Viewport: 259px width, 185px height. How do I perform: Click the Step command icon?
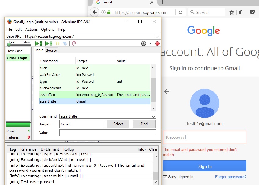(x=65, y=43)
